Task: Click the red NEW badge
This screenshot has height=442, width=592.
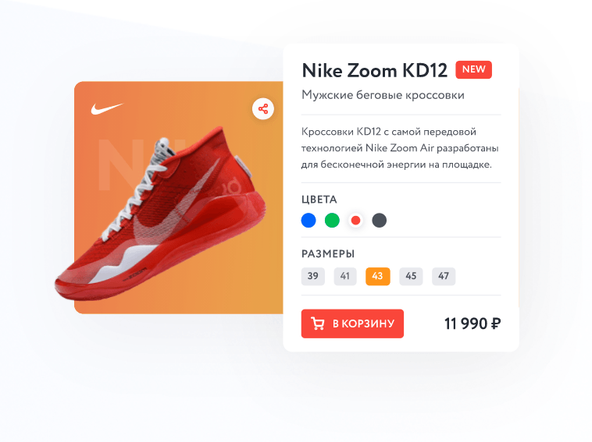Action: 473,69
